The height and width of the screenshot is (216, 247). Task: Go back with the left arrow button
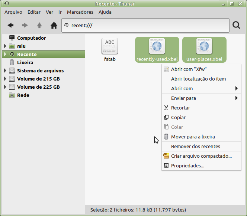coord(10,25)
